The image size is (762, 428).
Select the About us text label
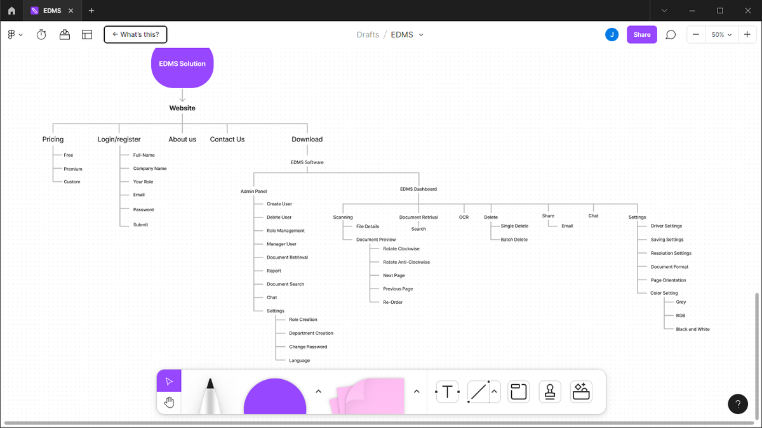(182, 139)
